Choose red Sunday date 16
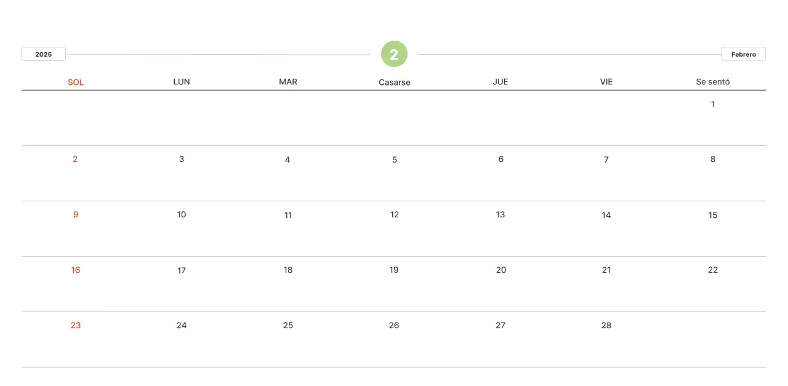The image size is (788, 386). pyautogui.click(x=76, y=270)
